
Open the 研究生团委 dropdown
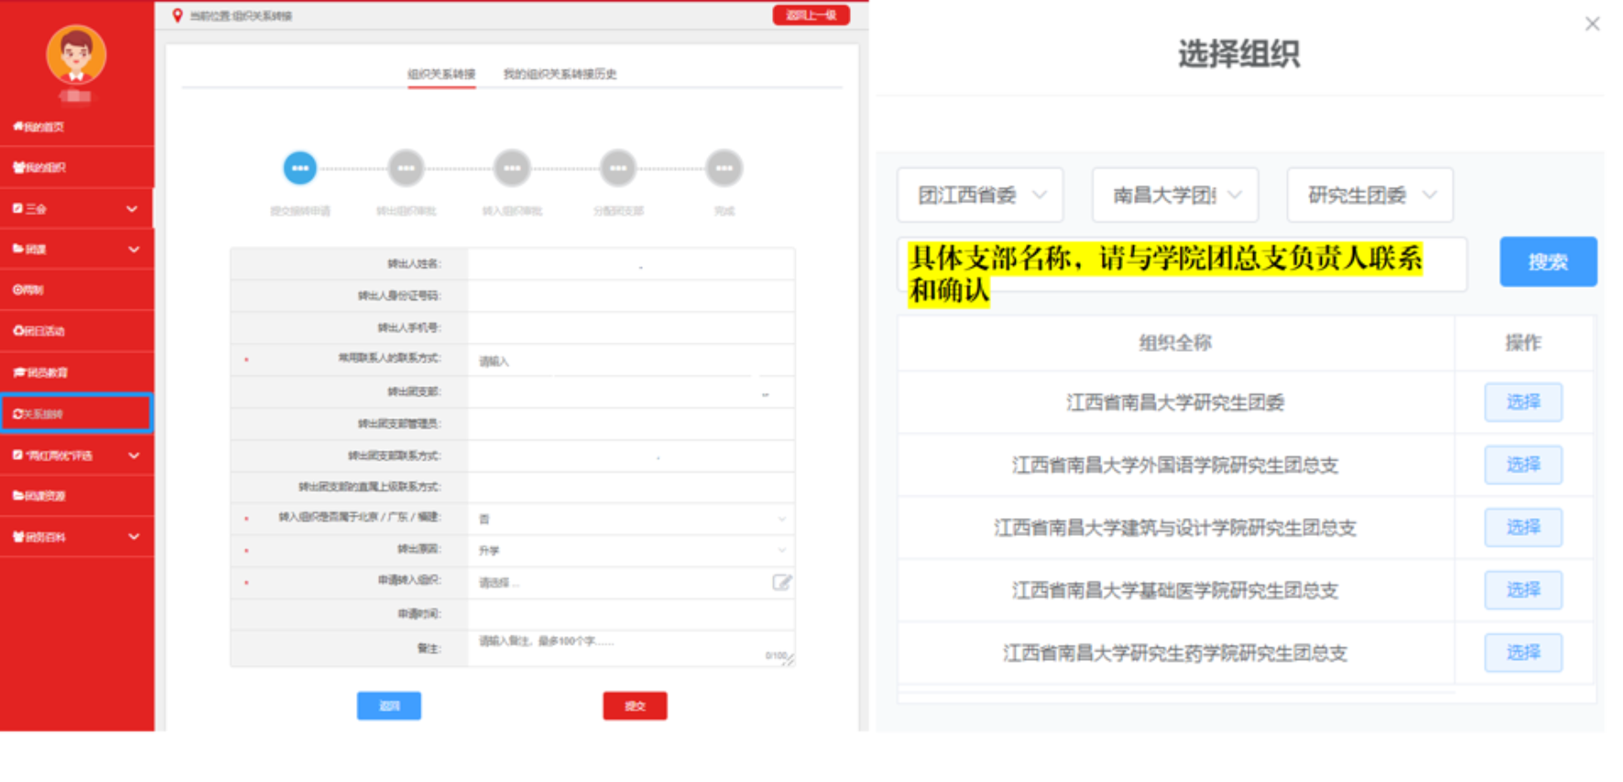(1370, 195)
